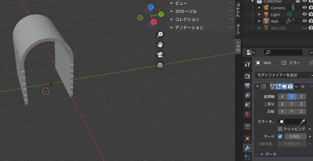Toggle 座標軸 X axis button
Viewport: 313px width, 161px height.
[282, 97]
